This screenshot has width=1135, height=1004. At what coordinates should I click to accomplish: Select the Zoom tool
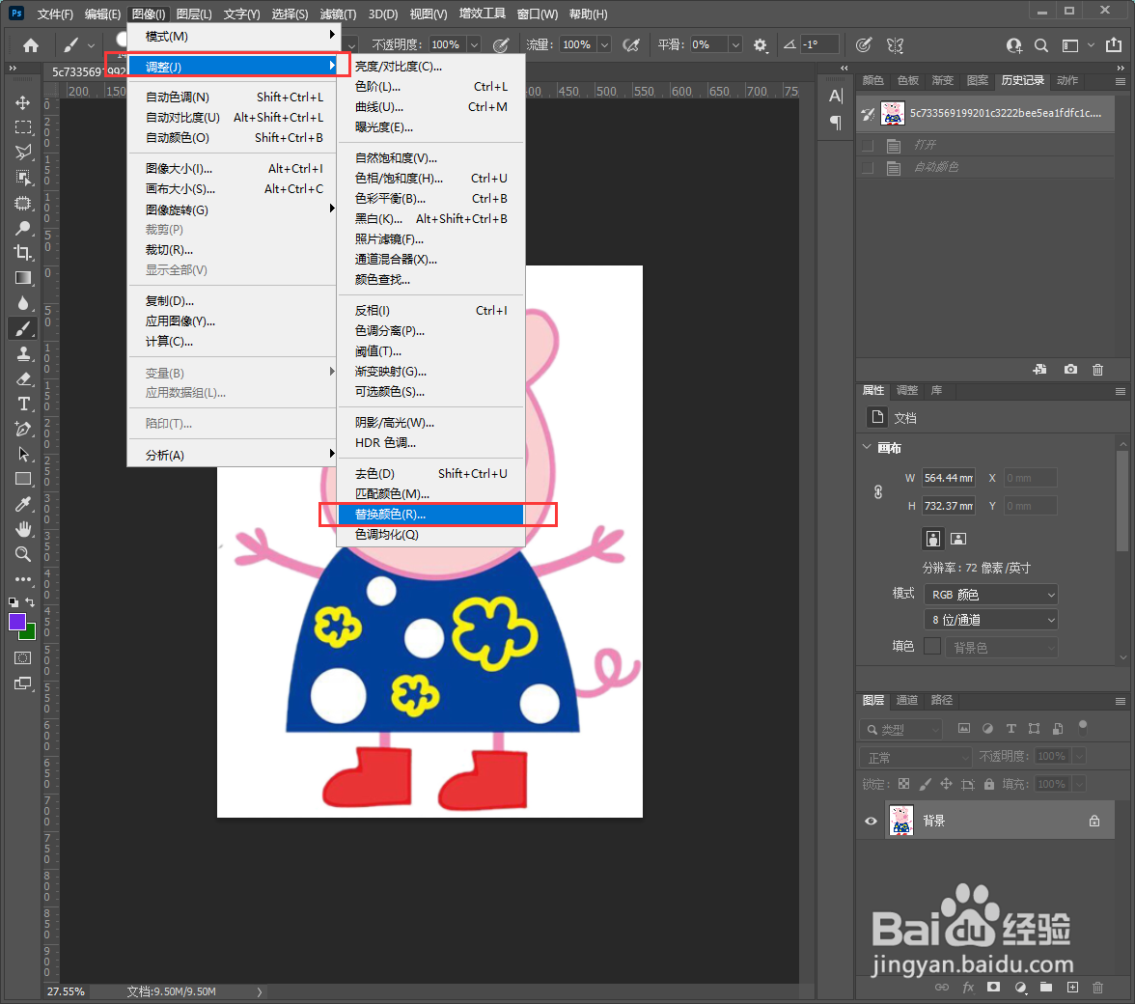pyautogui.click(x=23, y=554)
